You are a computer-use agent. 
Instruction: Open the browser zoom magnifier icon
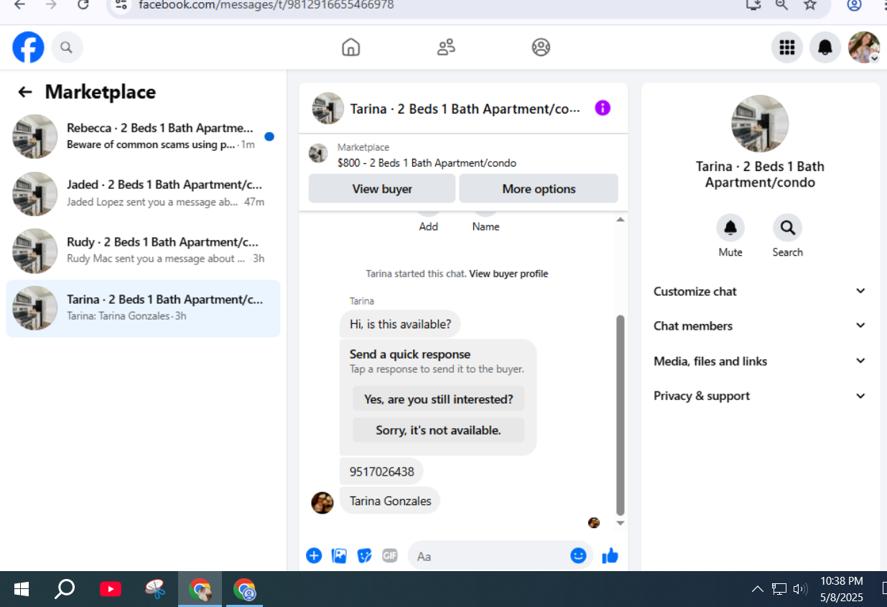(781, 5)
